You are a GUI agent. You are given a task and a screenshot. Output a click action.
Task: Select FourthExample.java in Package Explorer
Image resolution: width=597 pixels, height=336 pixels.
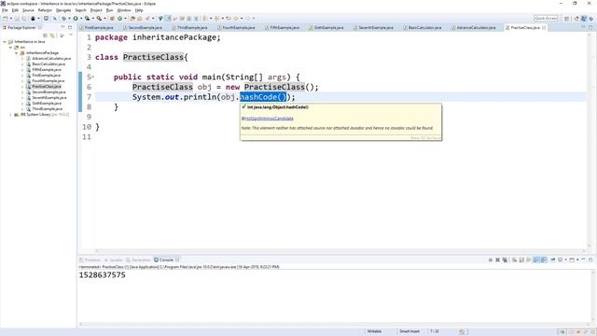pos(48,81)
